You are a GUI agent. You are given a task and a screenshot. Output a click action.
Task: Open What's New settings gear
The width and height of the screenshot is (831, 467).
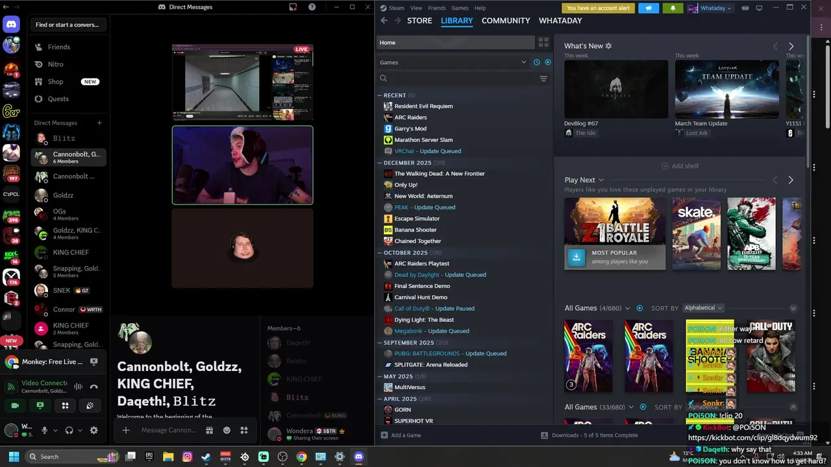(608, 46)
